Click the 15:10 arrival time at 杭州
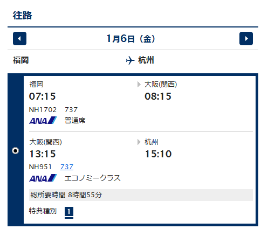The height and width of the screenshot is (229, 268). 158,154
